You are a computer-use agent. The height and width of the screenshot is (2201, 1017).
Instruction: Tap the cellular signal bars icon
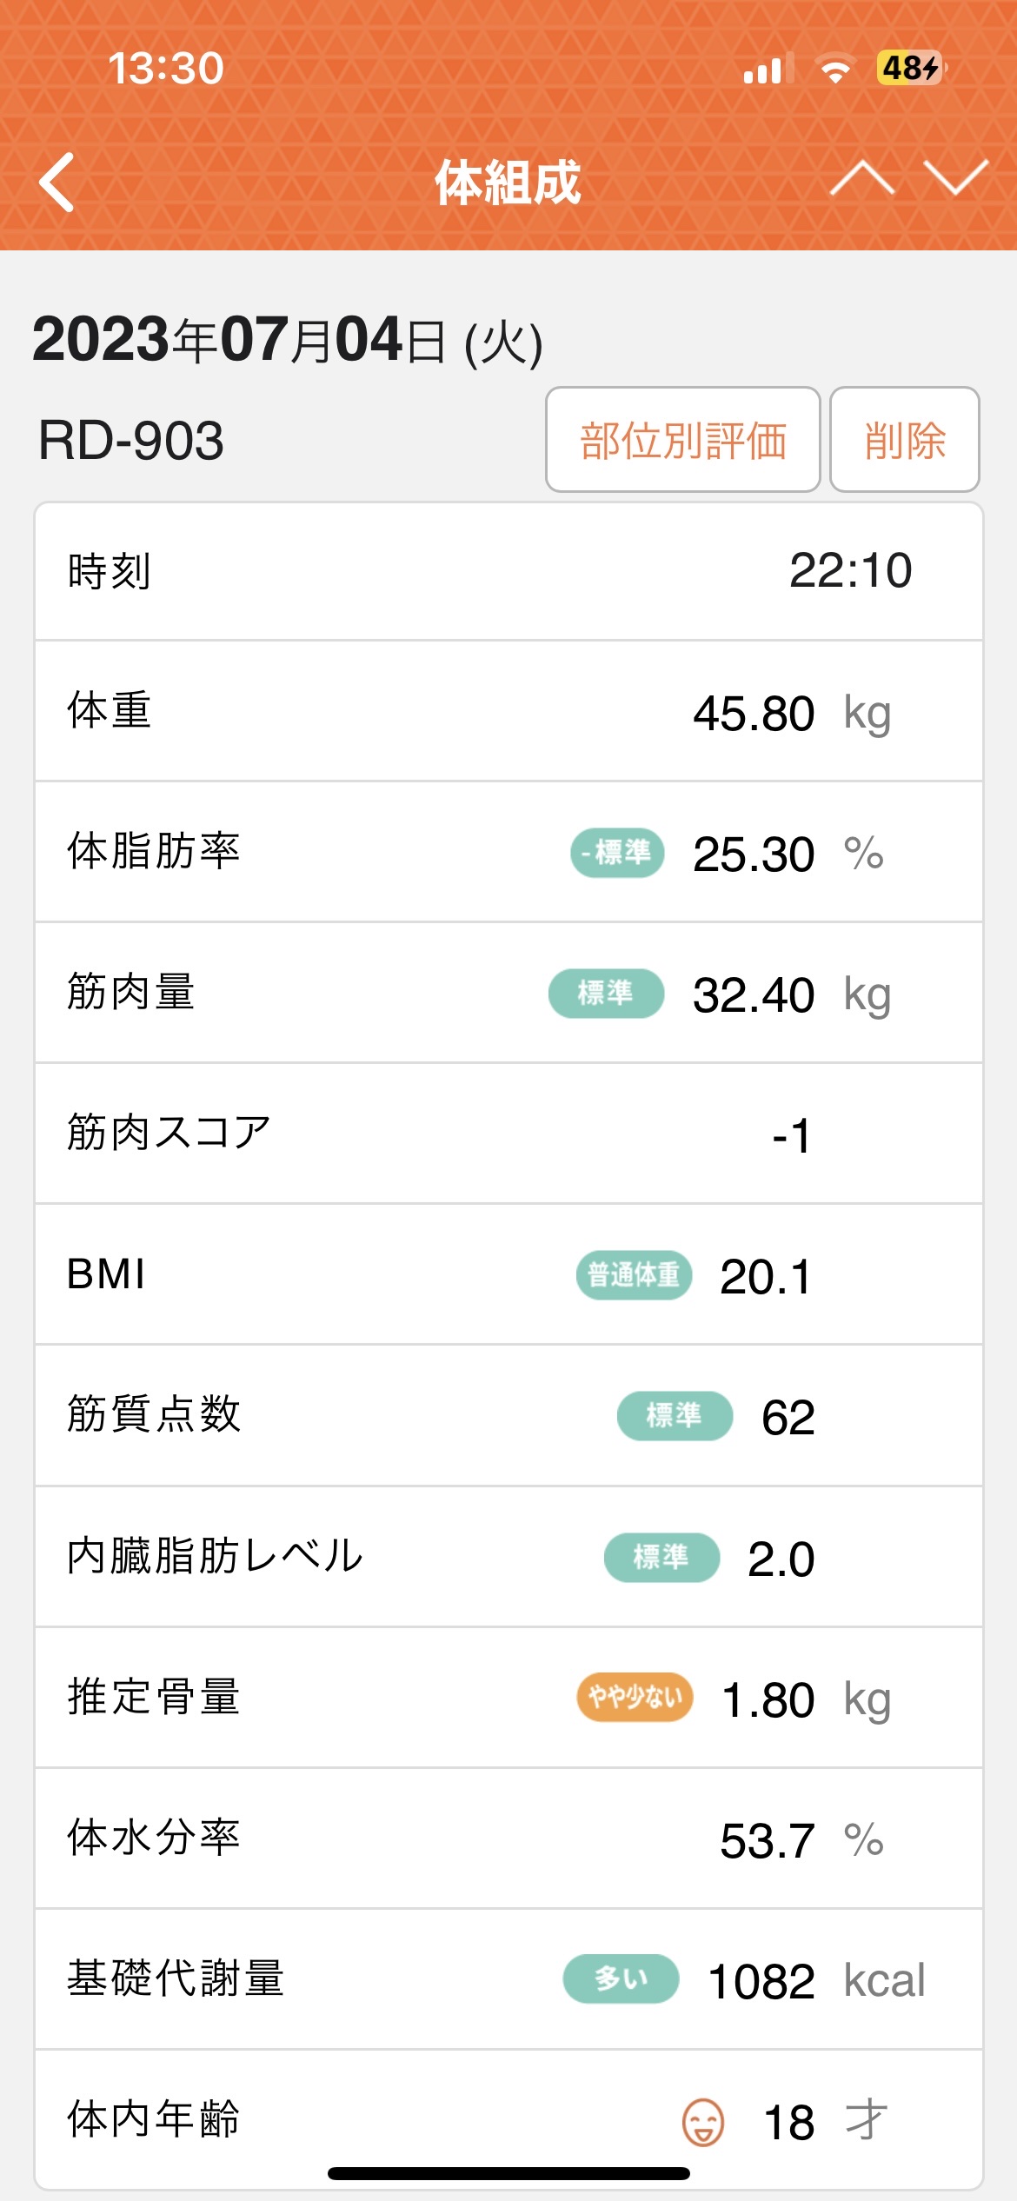(768, 70)
